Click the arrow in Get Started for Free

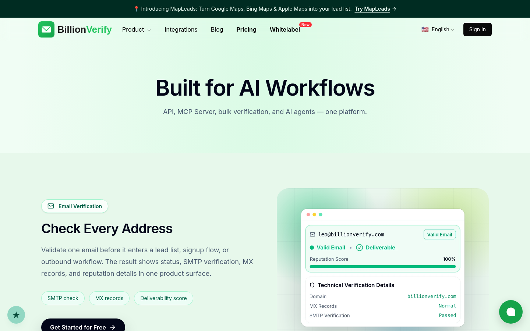coord(113,327)
